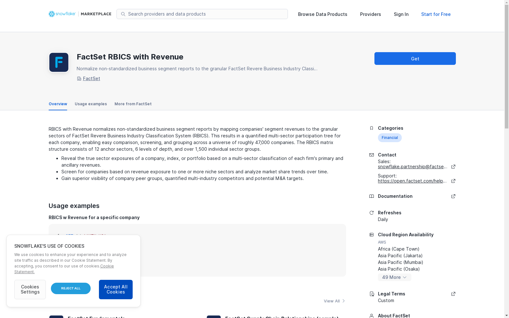Open the Providers page
509x318 pixels.
point(371,14)
